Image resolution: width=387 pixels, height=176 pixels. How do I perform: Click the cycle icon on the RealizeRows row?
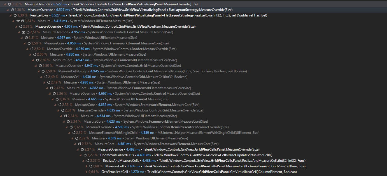pyautogui.click(x=15, y=15)
